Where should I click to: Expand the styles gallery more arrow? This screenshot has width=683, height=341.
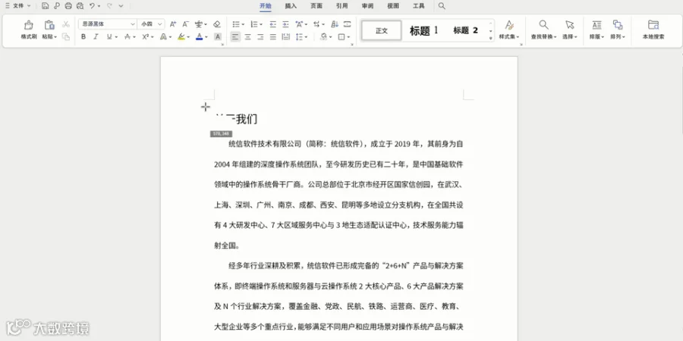(x=490, y=39)
